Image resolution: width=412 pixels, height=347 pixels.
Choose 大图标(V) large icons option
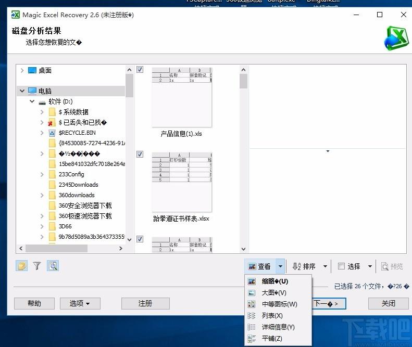[278, 293]
